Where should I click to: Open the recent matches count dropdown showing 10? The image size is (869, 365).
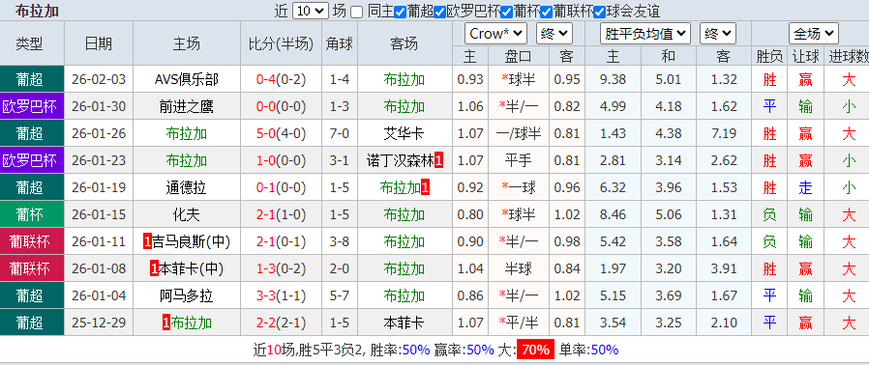(x=311, y=11)
